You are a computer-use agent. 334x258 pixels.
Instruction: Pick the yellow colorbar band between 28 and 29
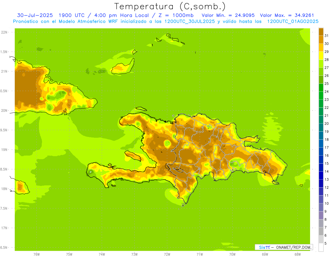tap(321, 56)
